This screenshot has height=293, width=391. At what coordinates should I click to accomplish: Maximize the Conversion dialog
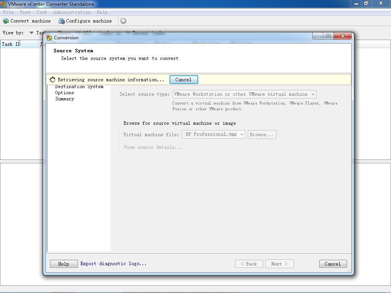[328, 36]
